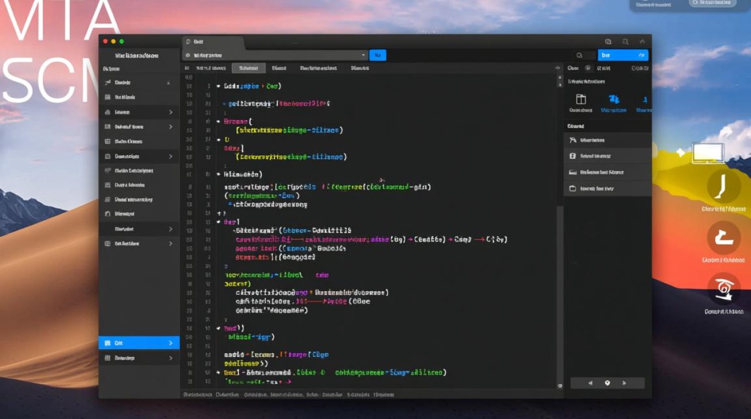Select the window tab at the top of the editor
751x419 pixels.
(212, 42)
